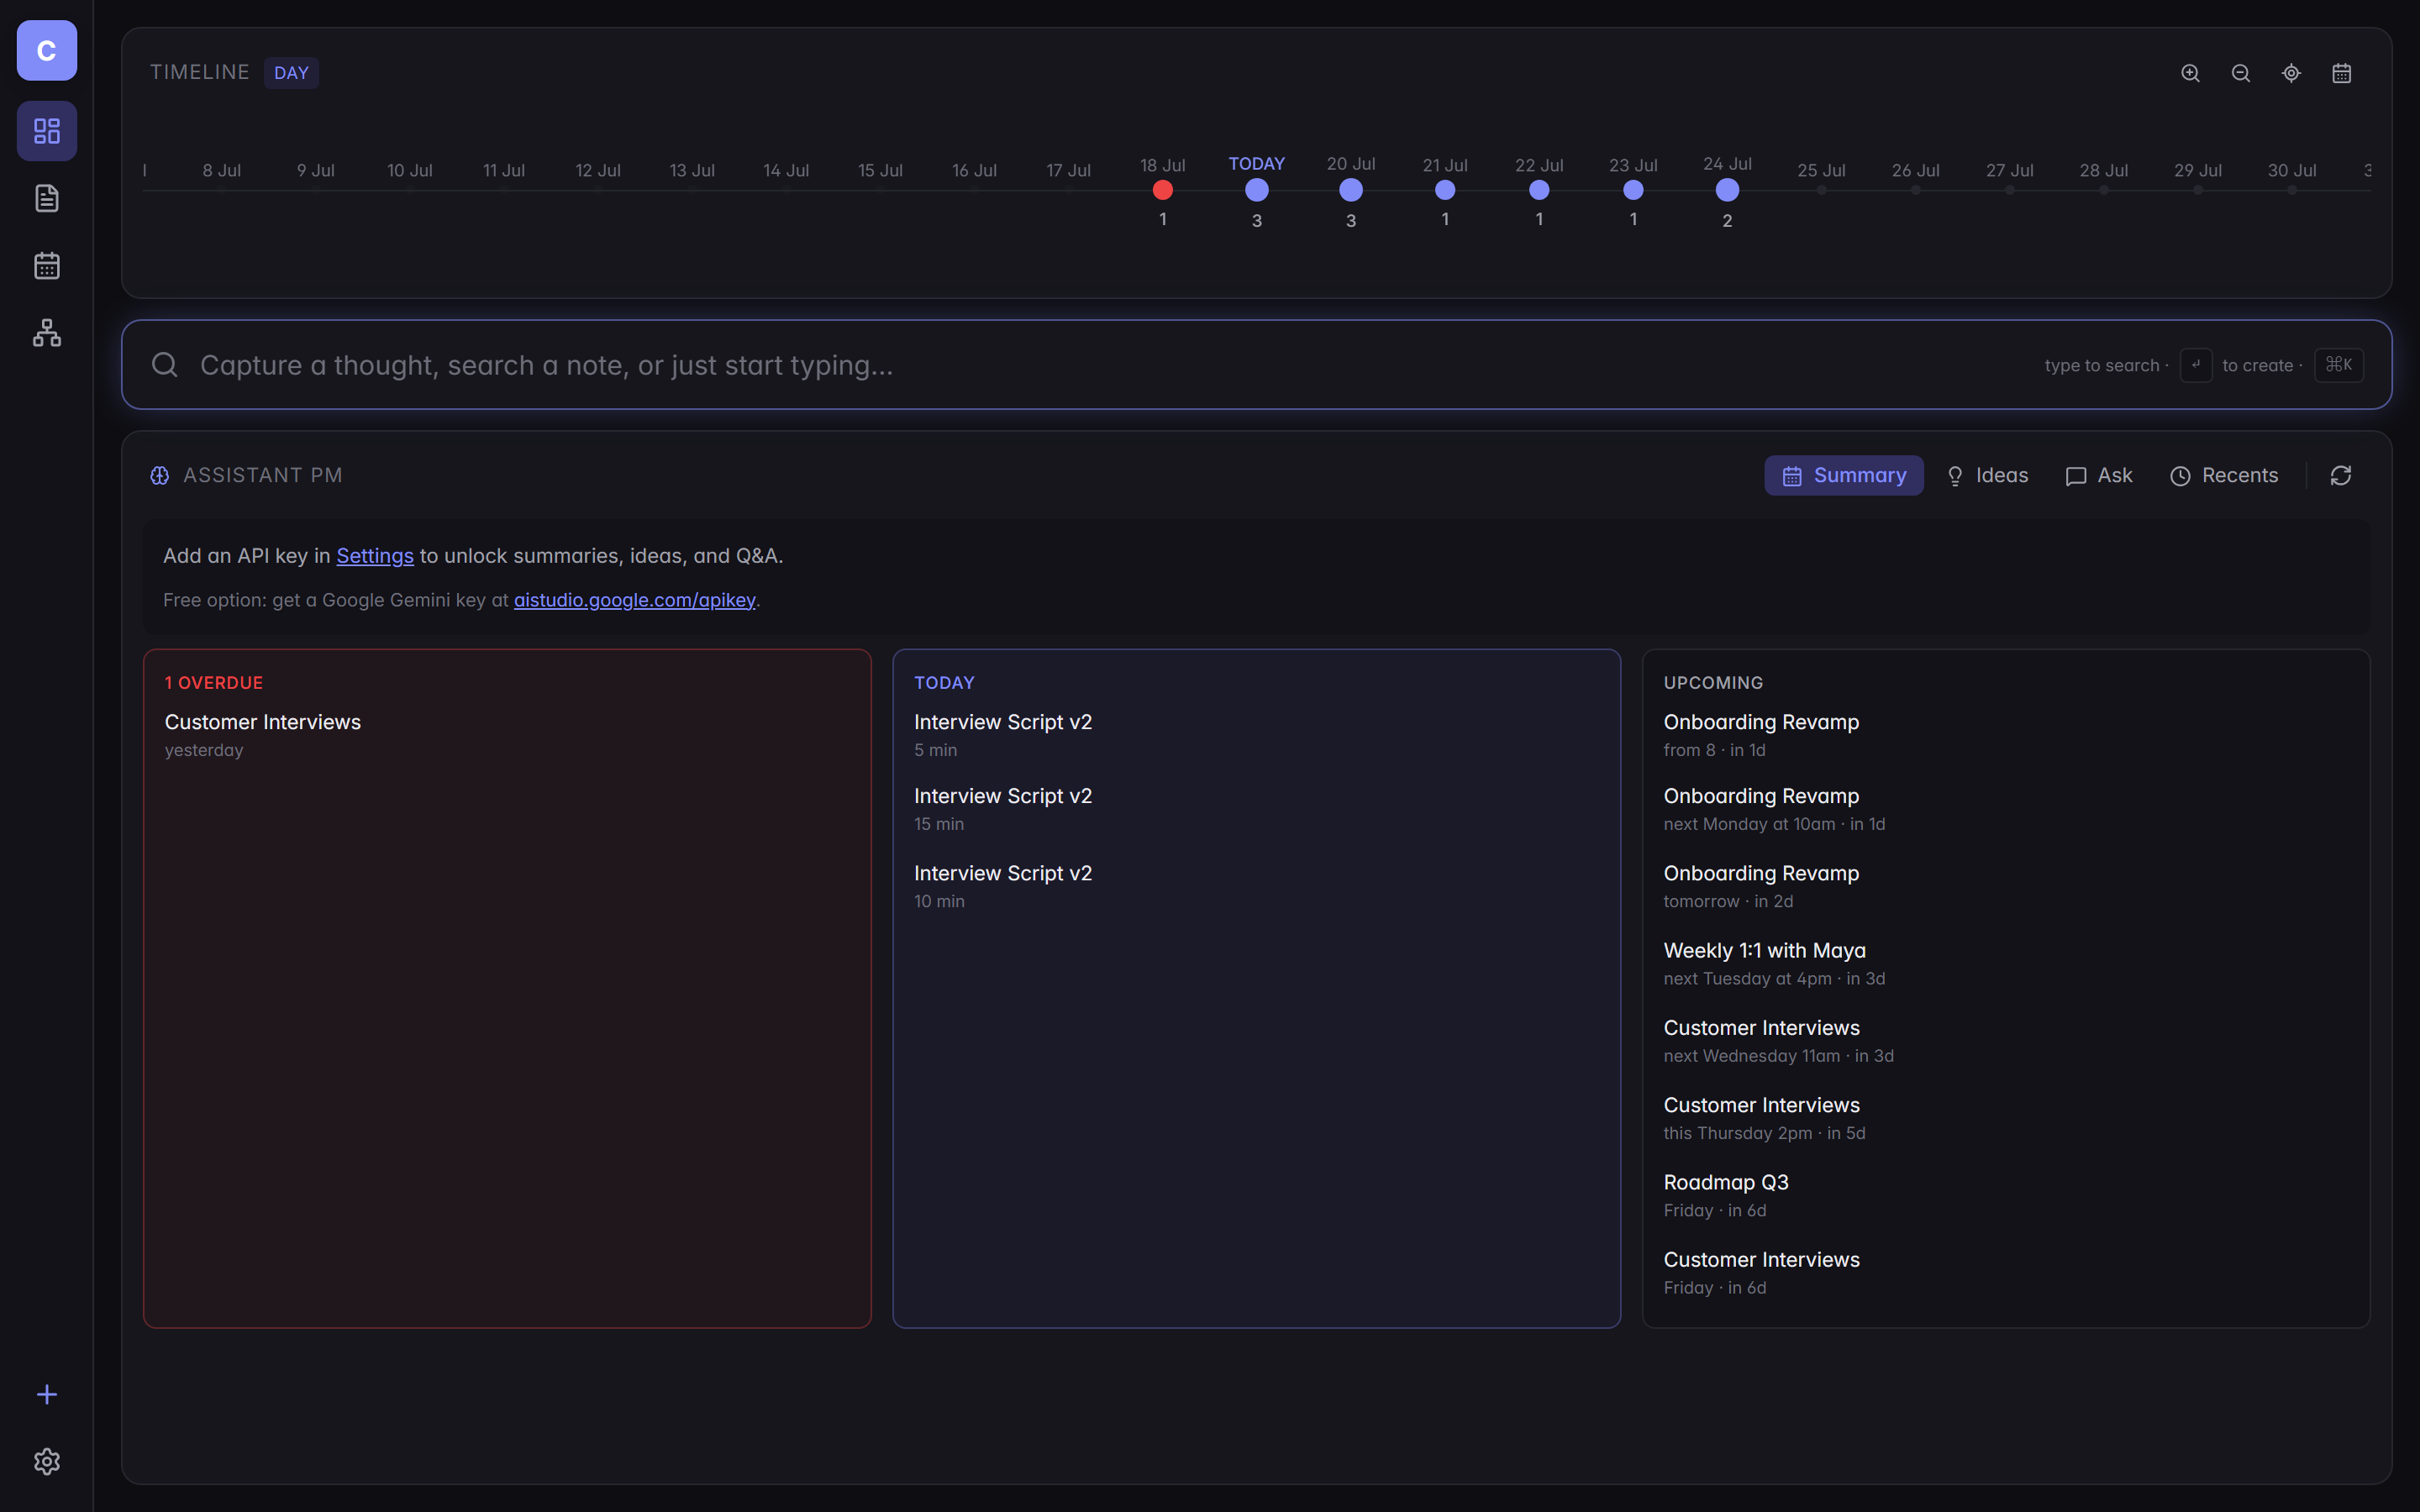Open Customer Interviews next Wednesday 11am item
This screenshot has width=2420, height=1512.
[x=2006, y=1041]
